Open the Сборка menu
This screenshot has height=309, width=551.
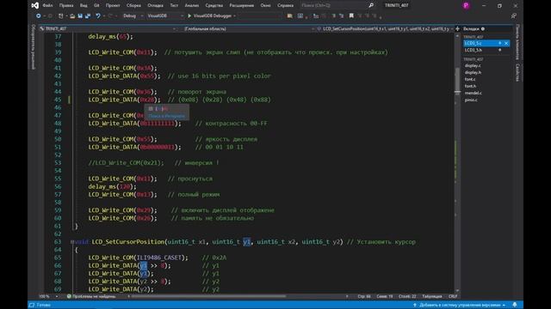[133, 6]
